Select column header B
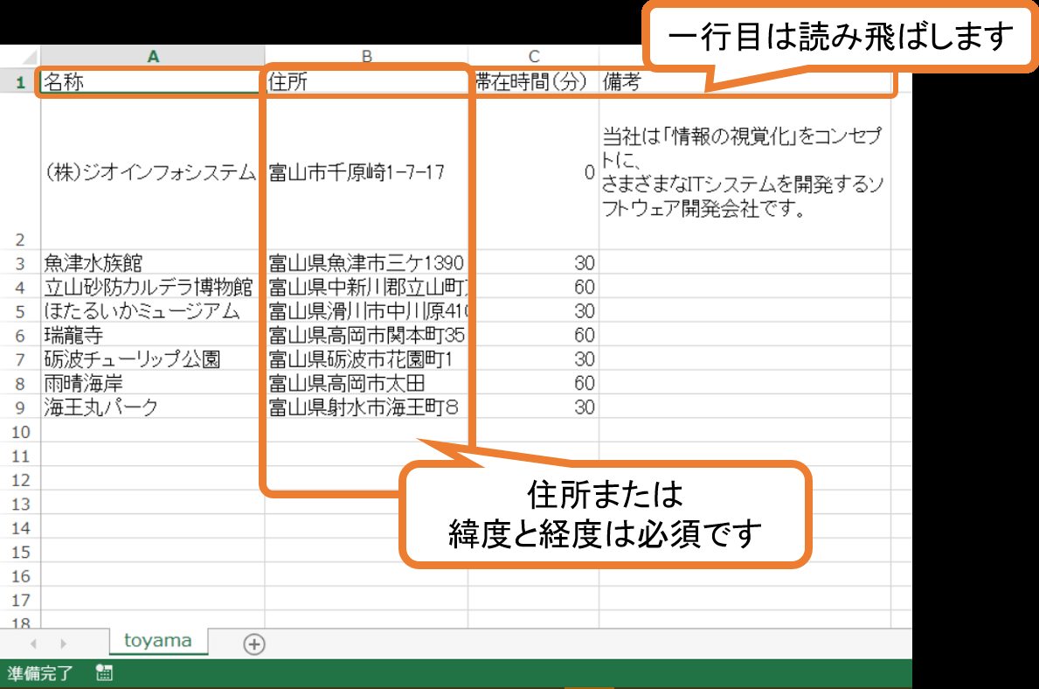The image size is (1039, 689). pos(366,55)
